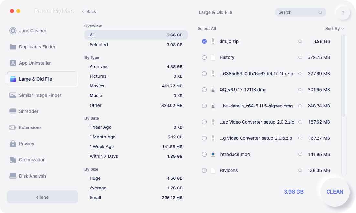
Task: Select the Selected overview category
Action: 136,45
